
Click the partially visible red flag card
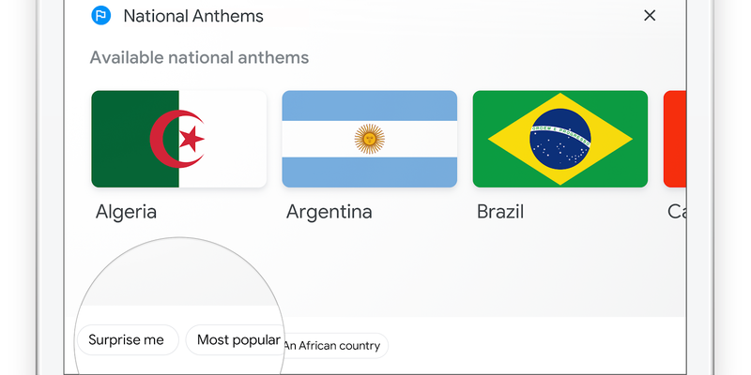click(675, 139)
